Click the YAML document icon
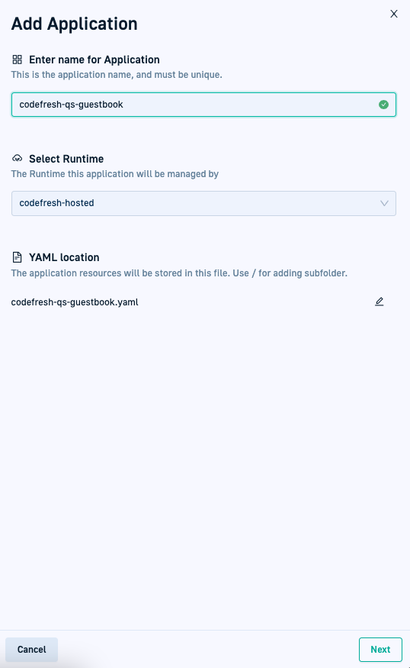410x668 pixels. [17, 257]
